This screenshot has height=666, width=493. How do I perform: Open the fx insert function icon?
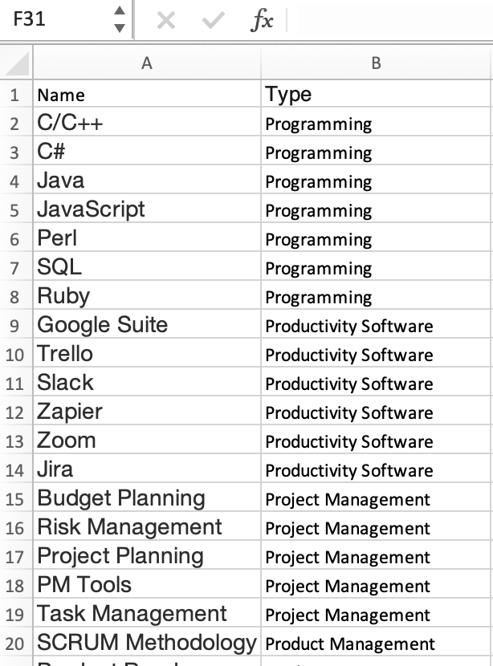click(x=262, y=20)
